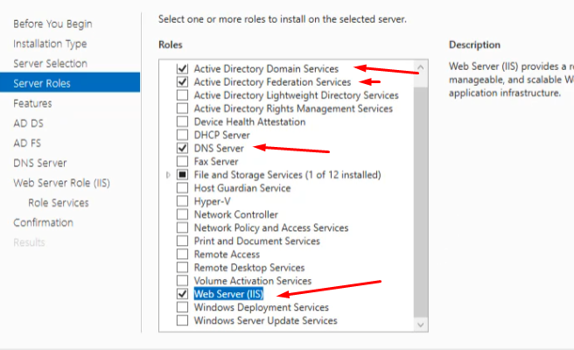The width and height of the screenshot is (574, 350).
Task: Expand File and Storage Services tree arrow
Action: [x=168, y=175]
